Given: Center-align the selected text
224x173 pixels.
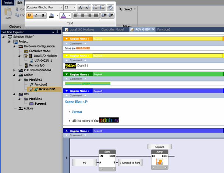Looking at the screenshot, I should click(x=82, y=15).
